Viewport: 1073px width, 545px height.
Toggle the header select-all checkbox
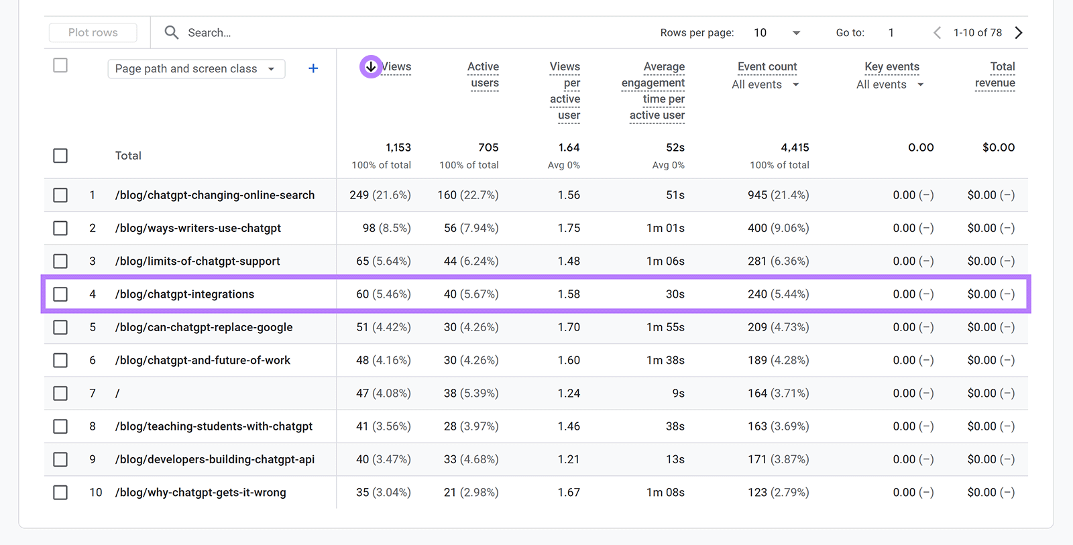tap(60, 66)
